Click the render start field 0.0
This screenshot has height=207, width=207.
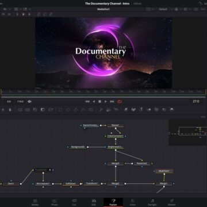[9, 102]
